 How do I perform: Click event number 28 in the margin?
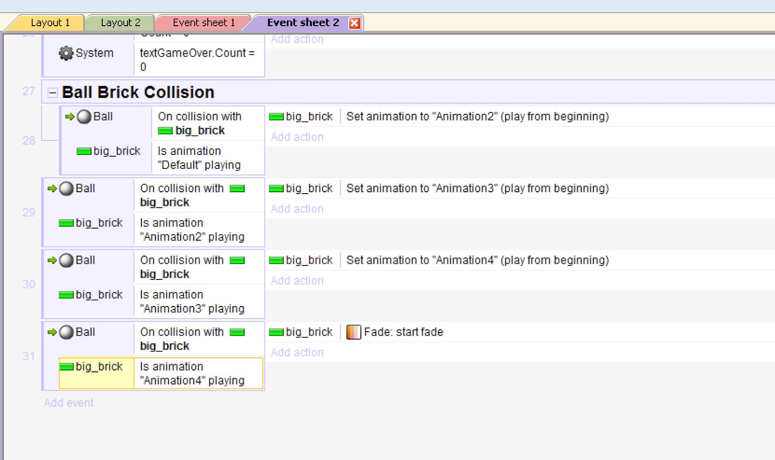point(29,141)
